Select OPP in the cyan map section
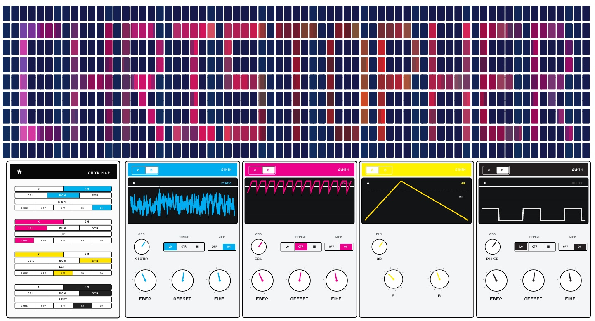The height and width of the screenshot is (321, 595). pyautogui.click(x=44, y=208)
